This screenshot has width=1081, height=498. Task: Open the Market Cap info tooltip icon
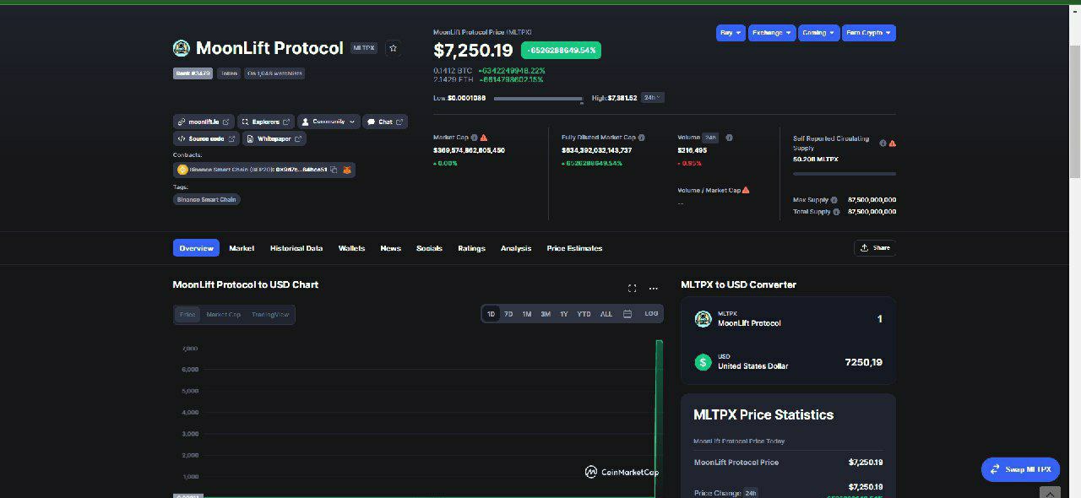point(474,138)
